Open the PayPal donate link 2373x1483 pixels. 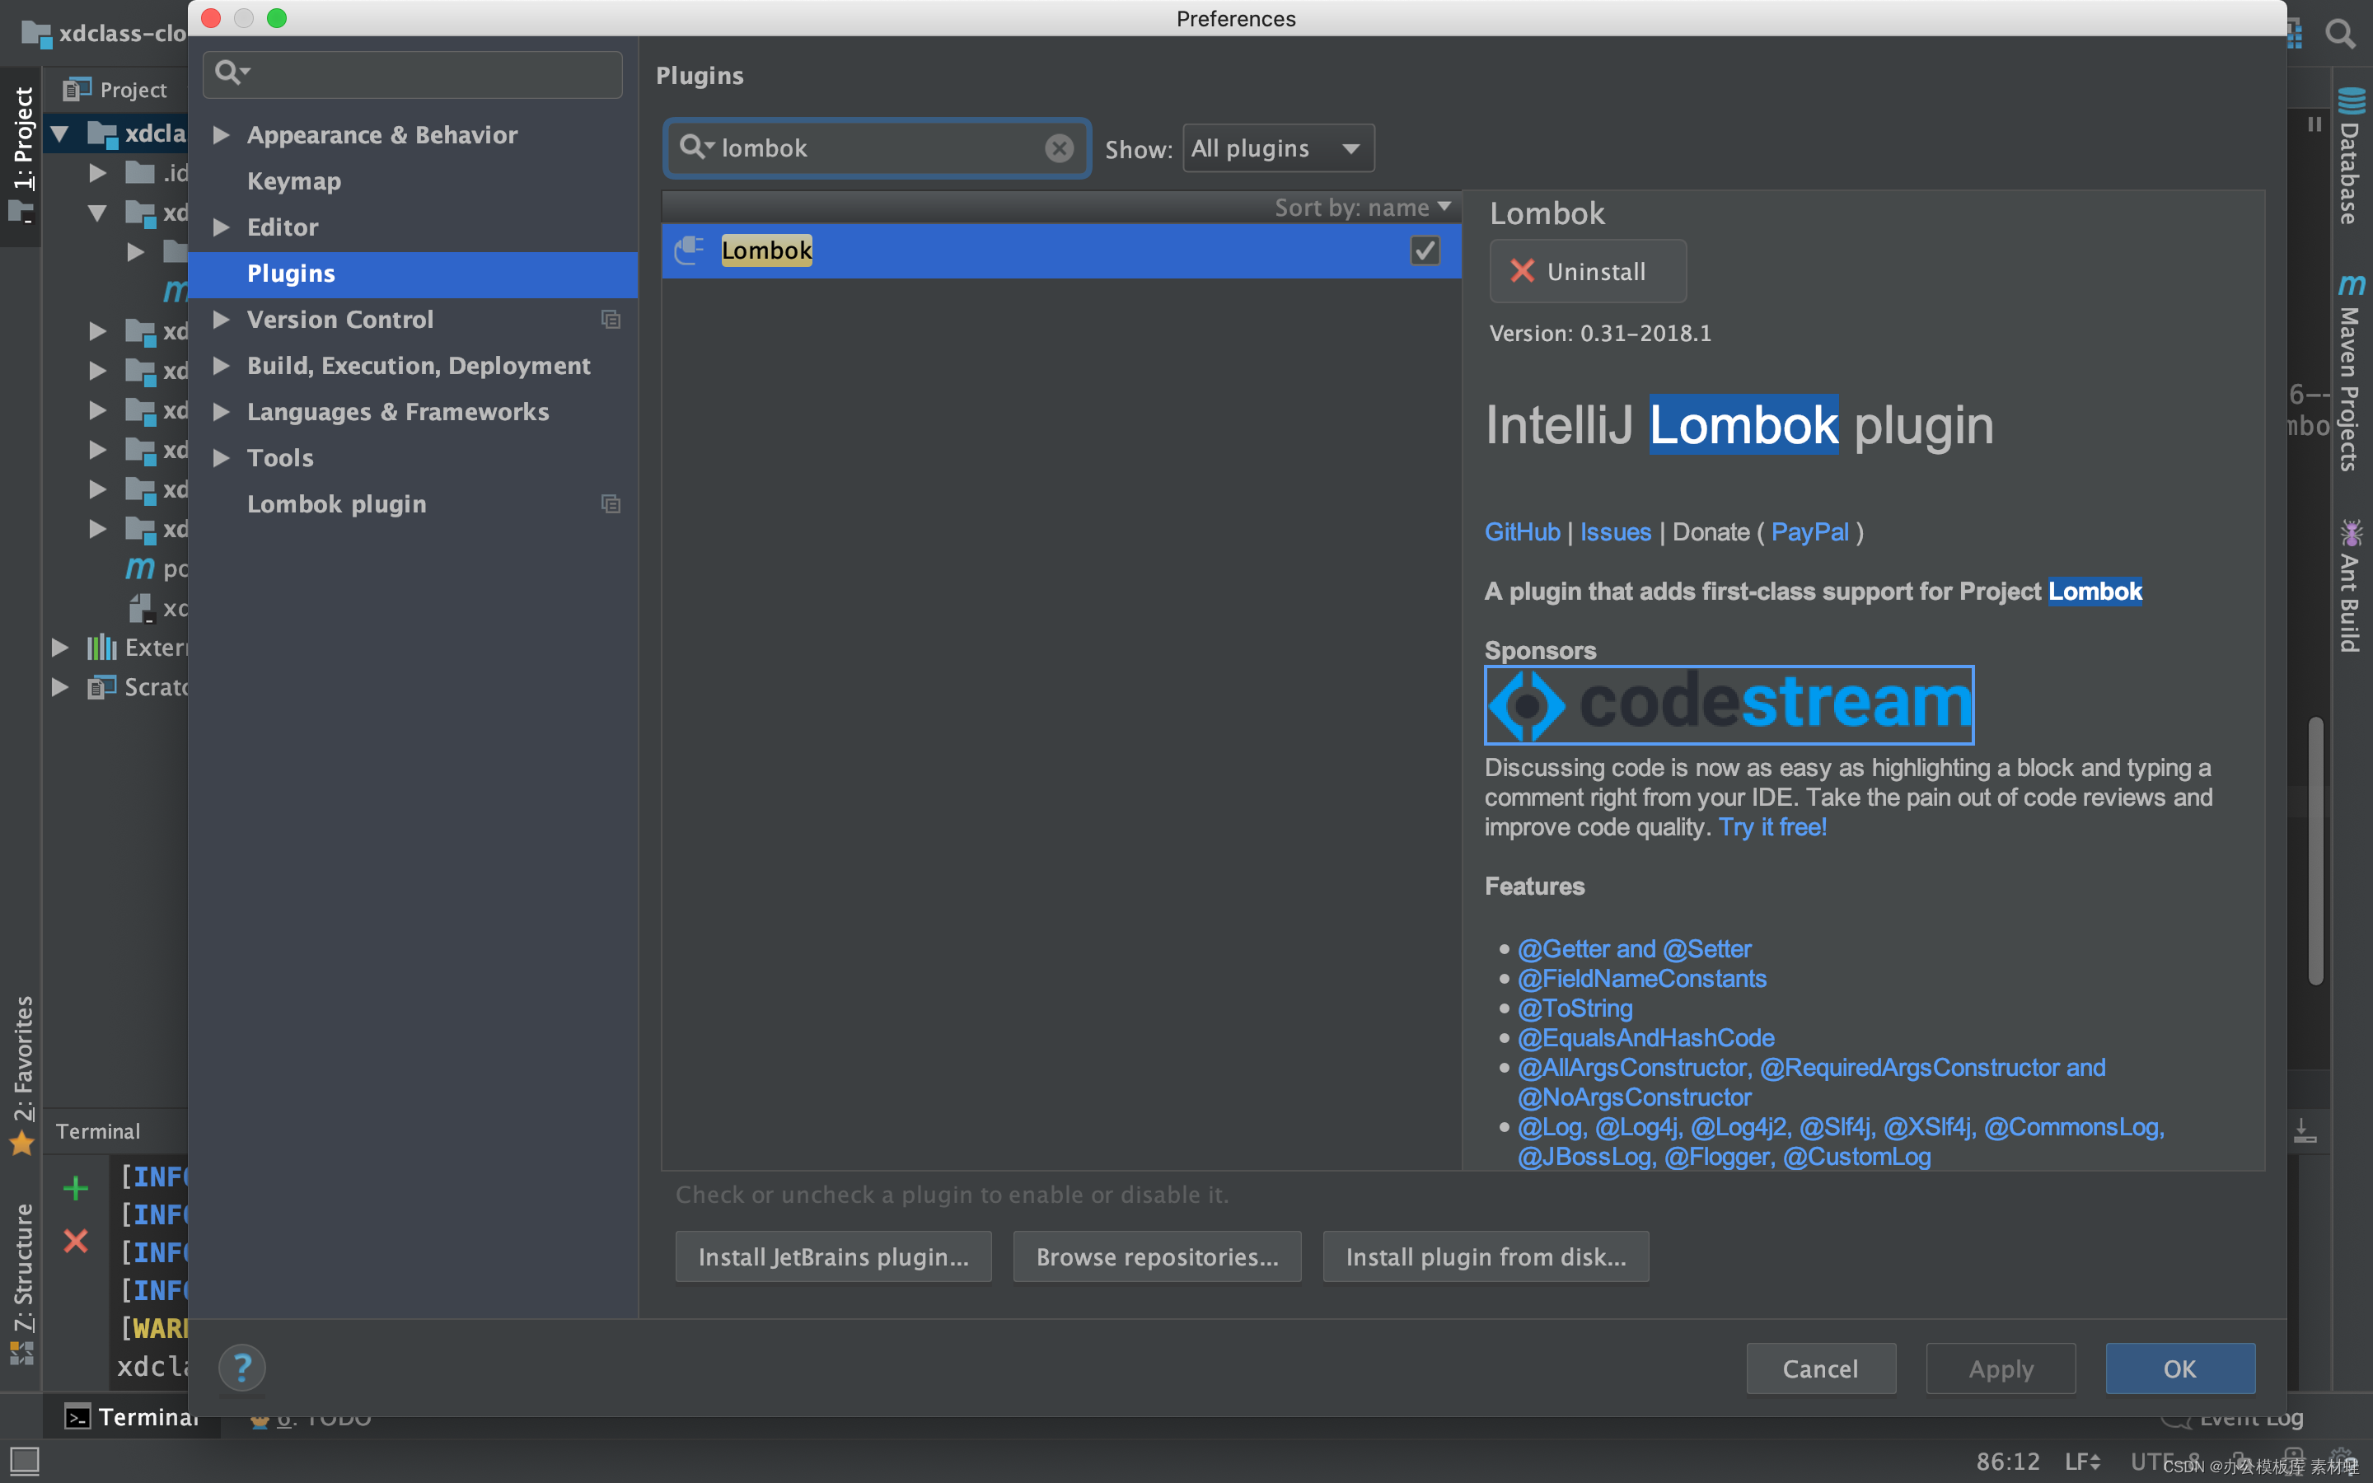click(x=1809, y=531)
